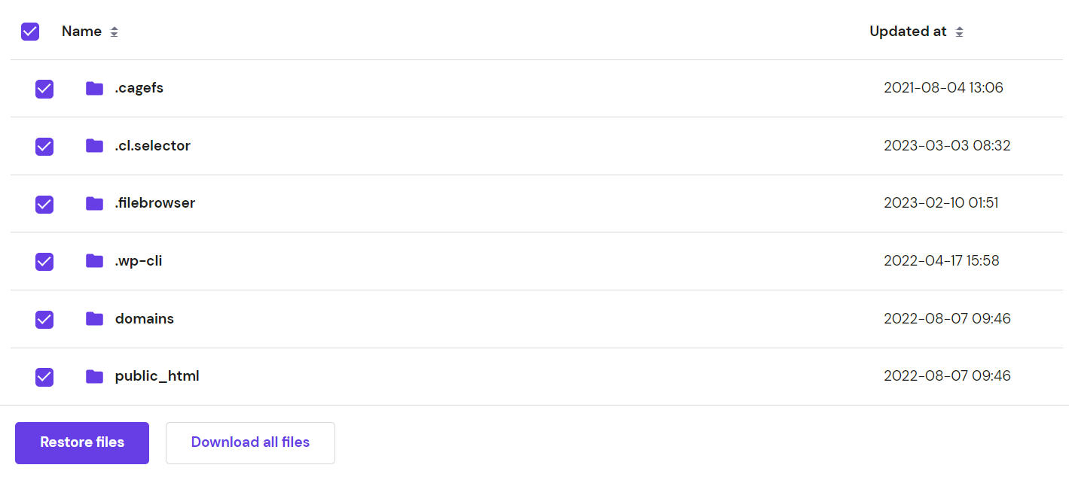Screen dimensions: 1069x477
Task: Deselect the .cagefs checkbox
Action: pos(44,88)
